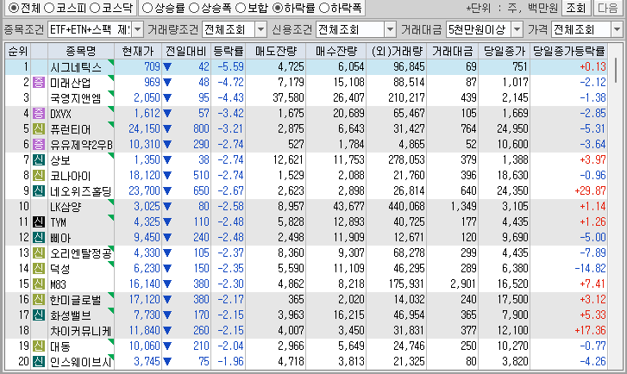Open the 신용조건 dropdown
The image size is (627, 374).
coord(390,29)
